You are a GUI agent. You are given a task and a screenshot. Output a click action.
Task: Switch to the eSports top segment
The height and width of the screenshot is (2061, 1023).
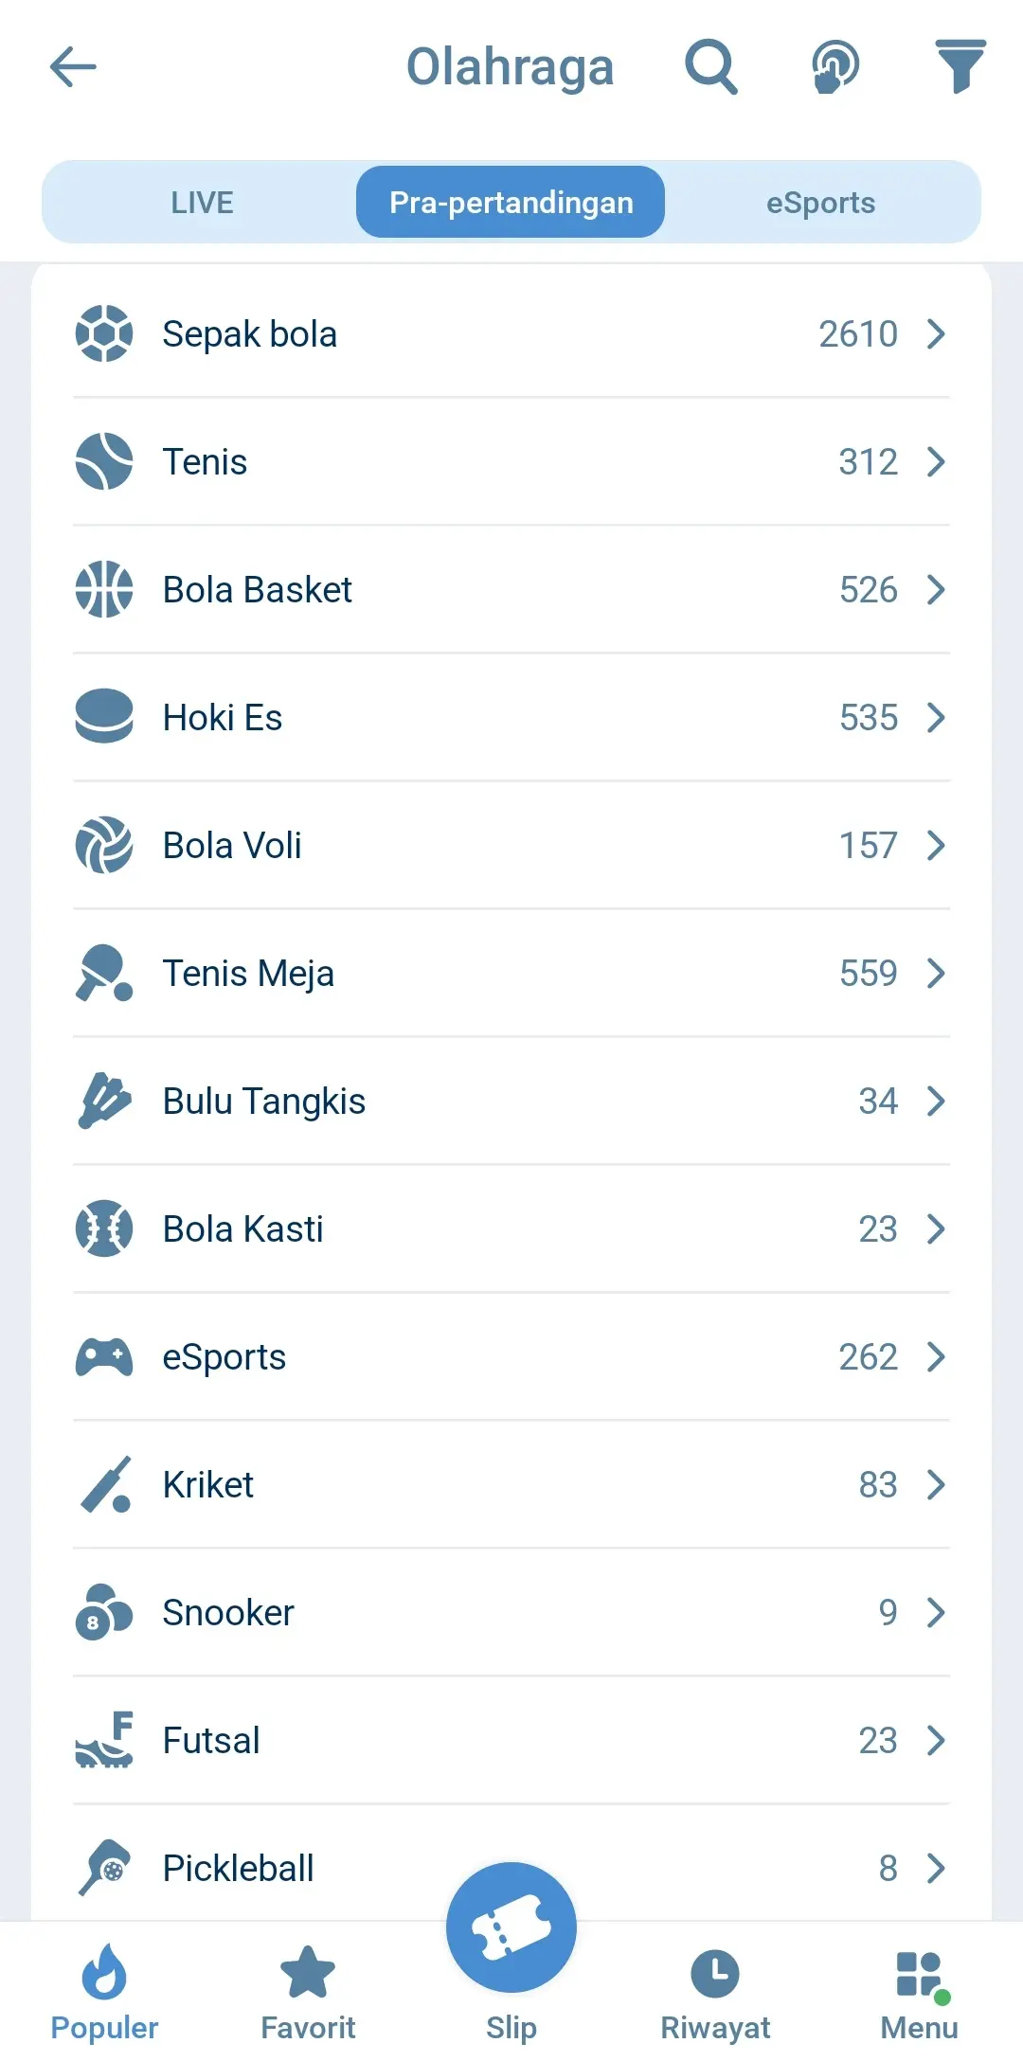(x=820, y=203)
